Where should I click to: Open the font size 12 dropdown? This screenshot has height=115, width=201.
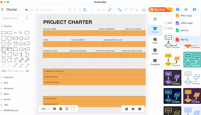coord(60,10)
